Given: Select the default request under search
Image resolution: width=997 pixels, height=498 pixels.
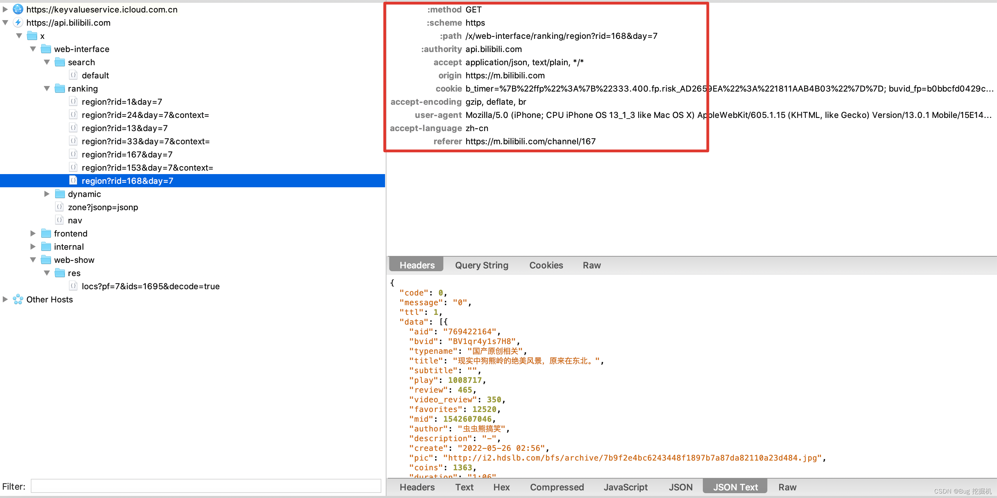Looking at the screenshot, I should tap(95, 76).
